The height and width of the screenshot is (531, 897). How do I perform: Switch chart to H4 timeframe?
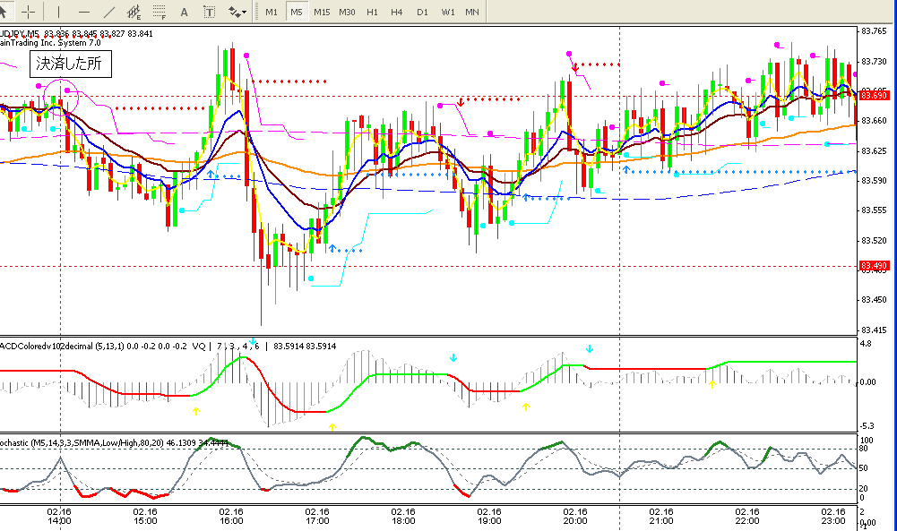pos(396,12)
